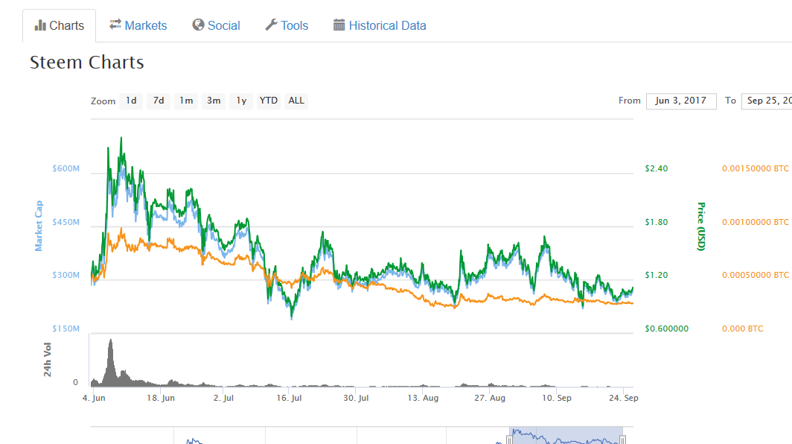Set chart zoom to 7d

(159, 101)
